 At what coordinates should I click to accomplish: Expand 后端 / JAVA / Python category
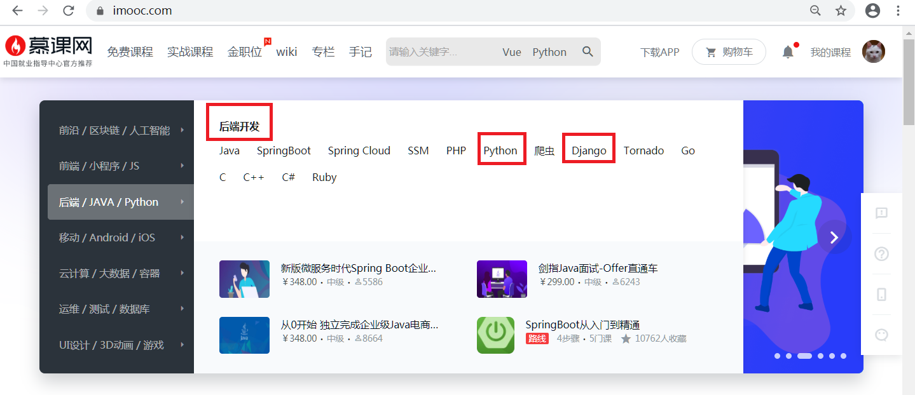121,202
